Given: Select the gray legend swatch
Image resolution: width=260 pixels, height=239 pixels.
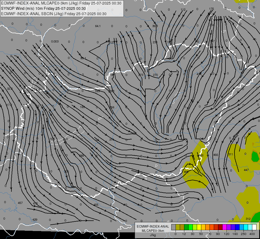Looking at the screenshot, I should click(173, 227).
